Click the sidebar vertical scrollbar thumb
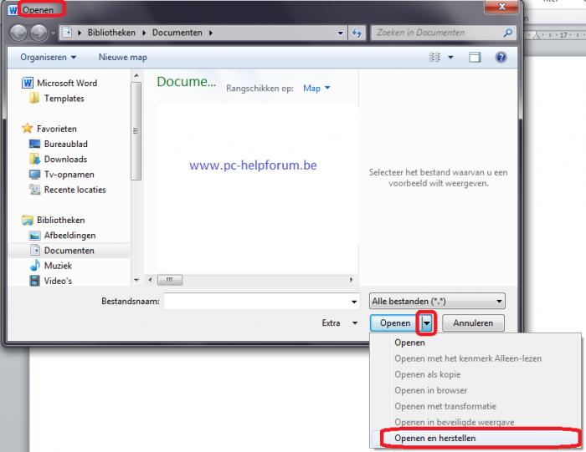Image resolution: width=586 pixels, height=452 pixels. [136, 131]
